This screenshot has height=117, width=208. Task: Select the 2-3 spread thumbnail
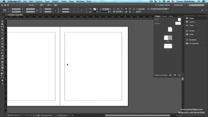tap(168, 38)
